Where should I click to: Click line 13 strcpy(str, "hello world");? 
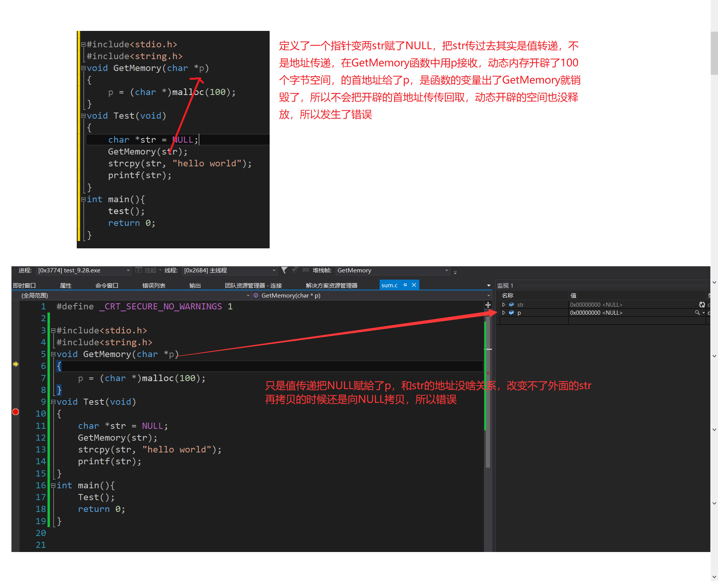pos(150,449)
